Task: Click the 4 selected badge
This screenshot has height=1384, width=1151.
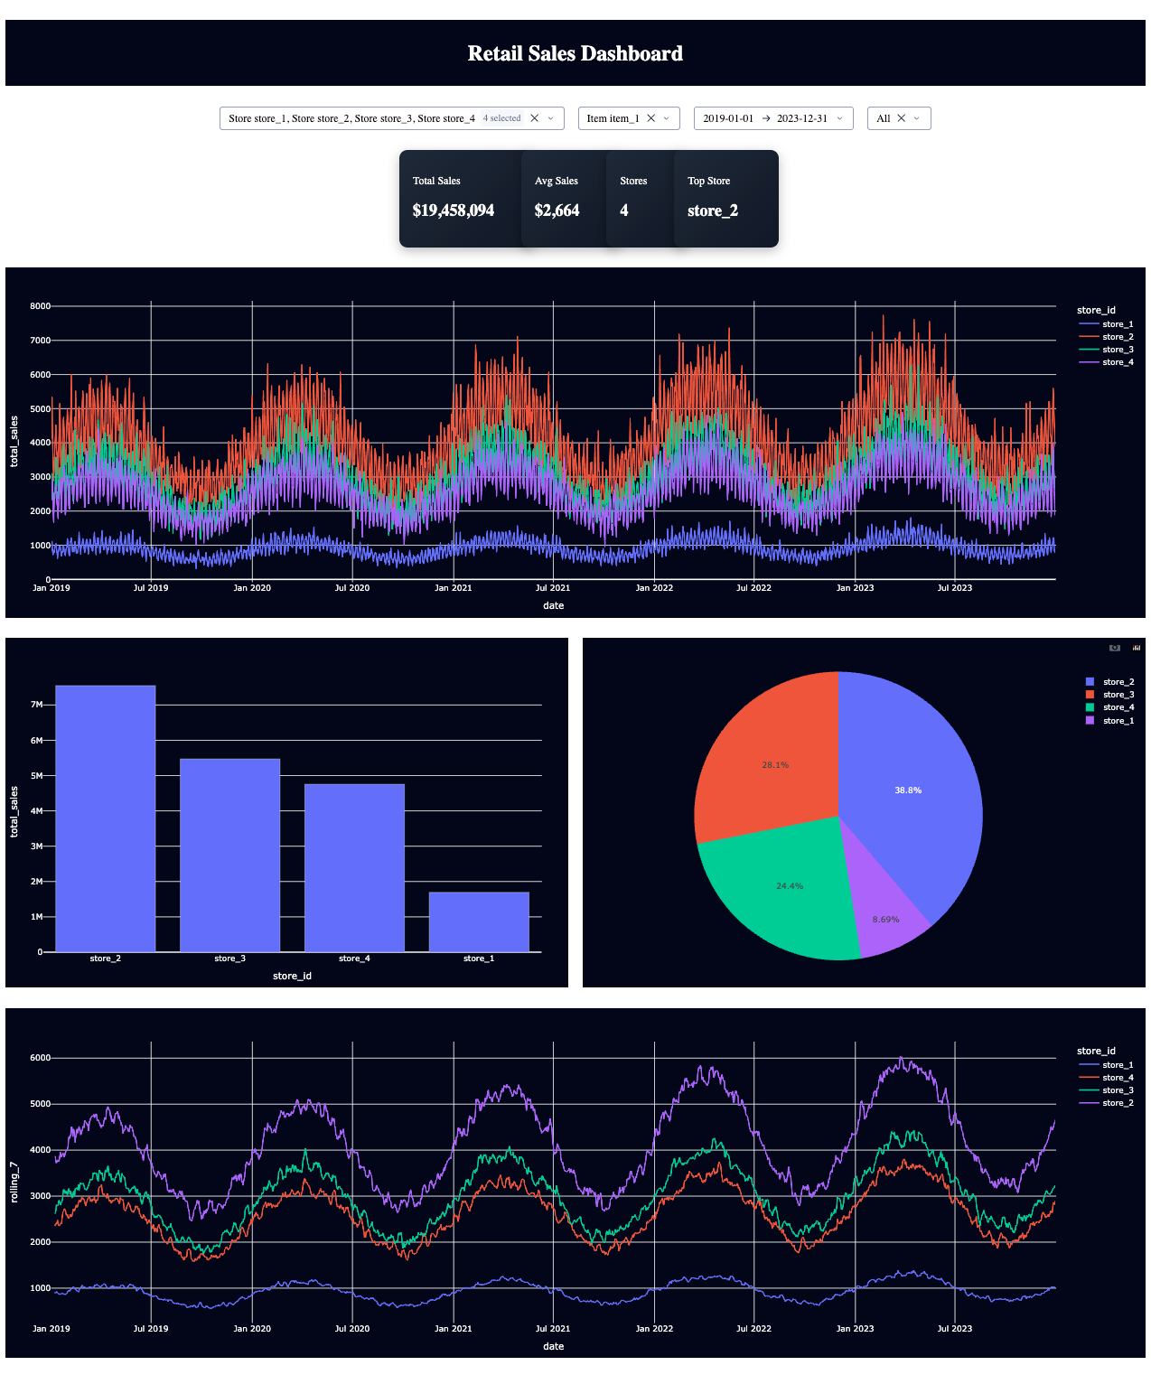Action: 501,118
